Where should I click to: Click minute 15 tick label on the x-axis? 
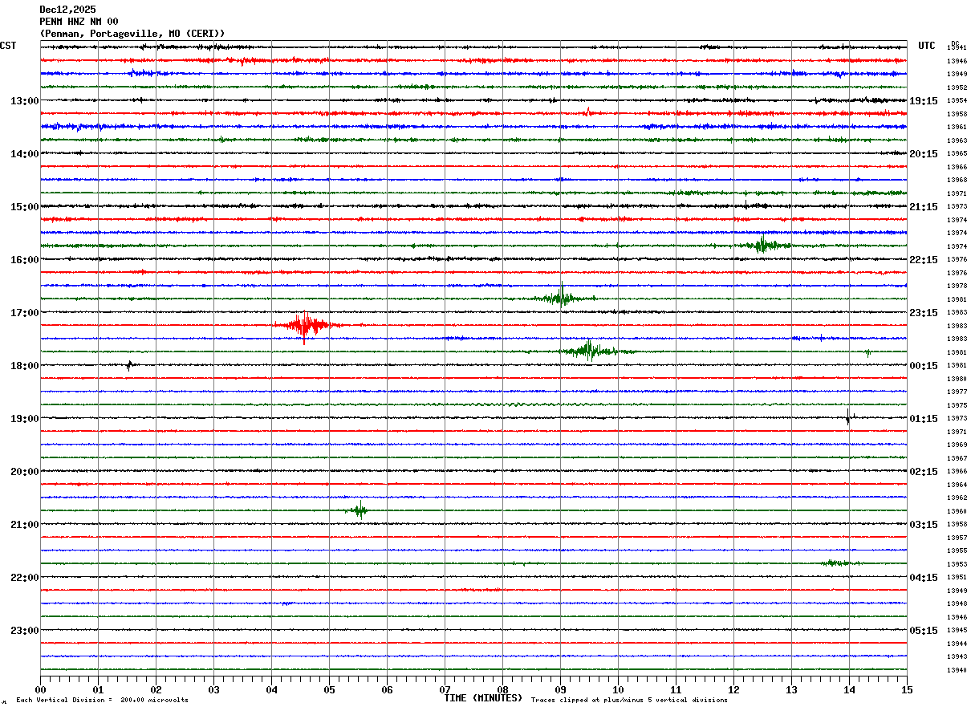click(907, 690)
